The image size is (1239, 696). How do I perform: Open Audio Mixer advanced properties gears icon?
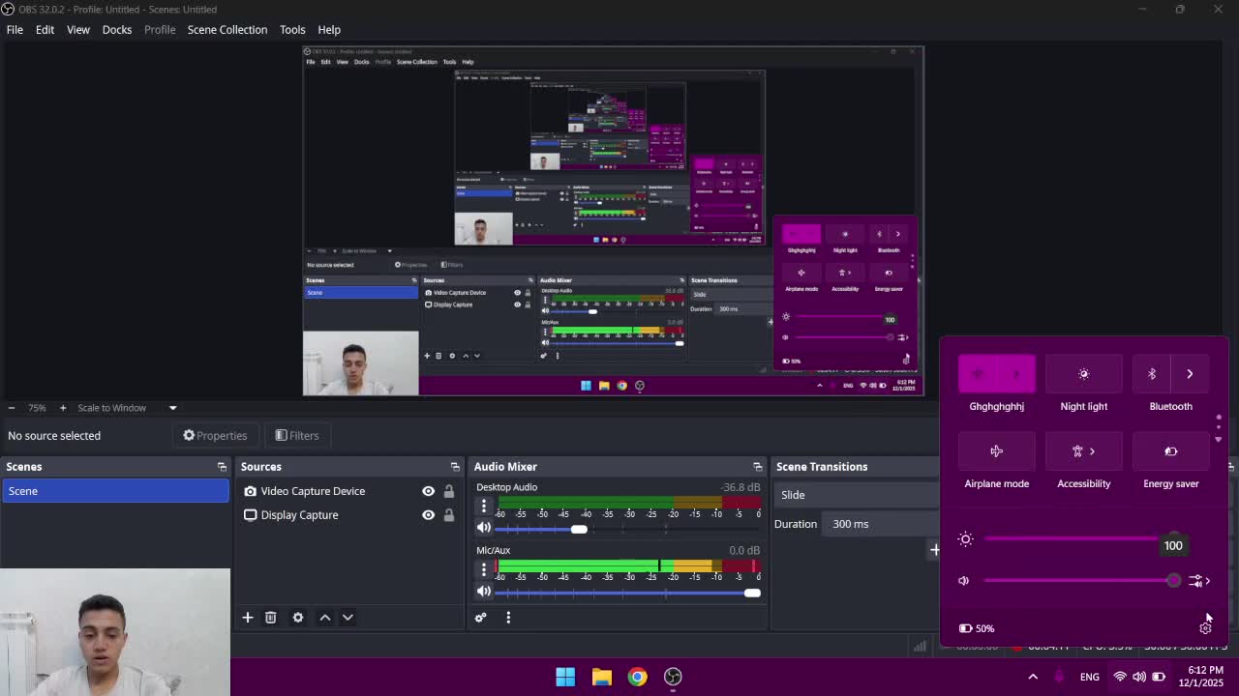click(481, 618)
